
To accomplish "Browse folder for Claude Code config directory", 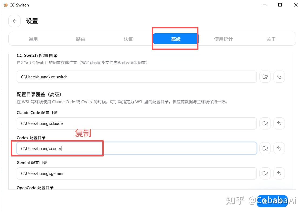I will click(265, 123).
